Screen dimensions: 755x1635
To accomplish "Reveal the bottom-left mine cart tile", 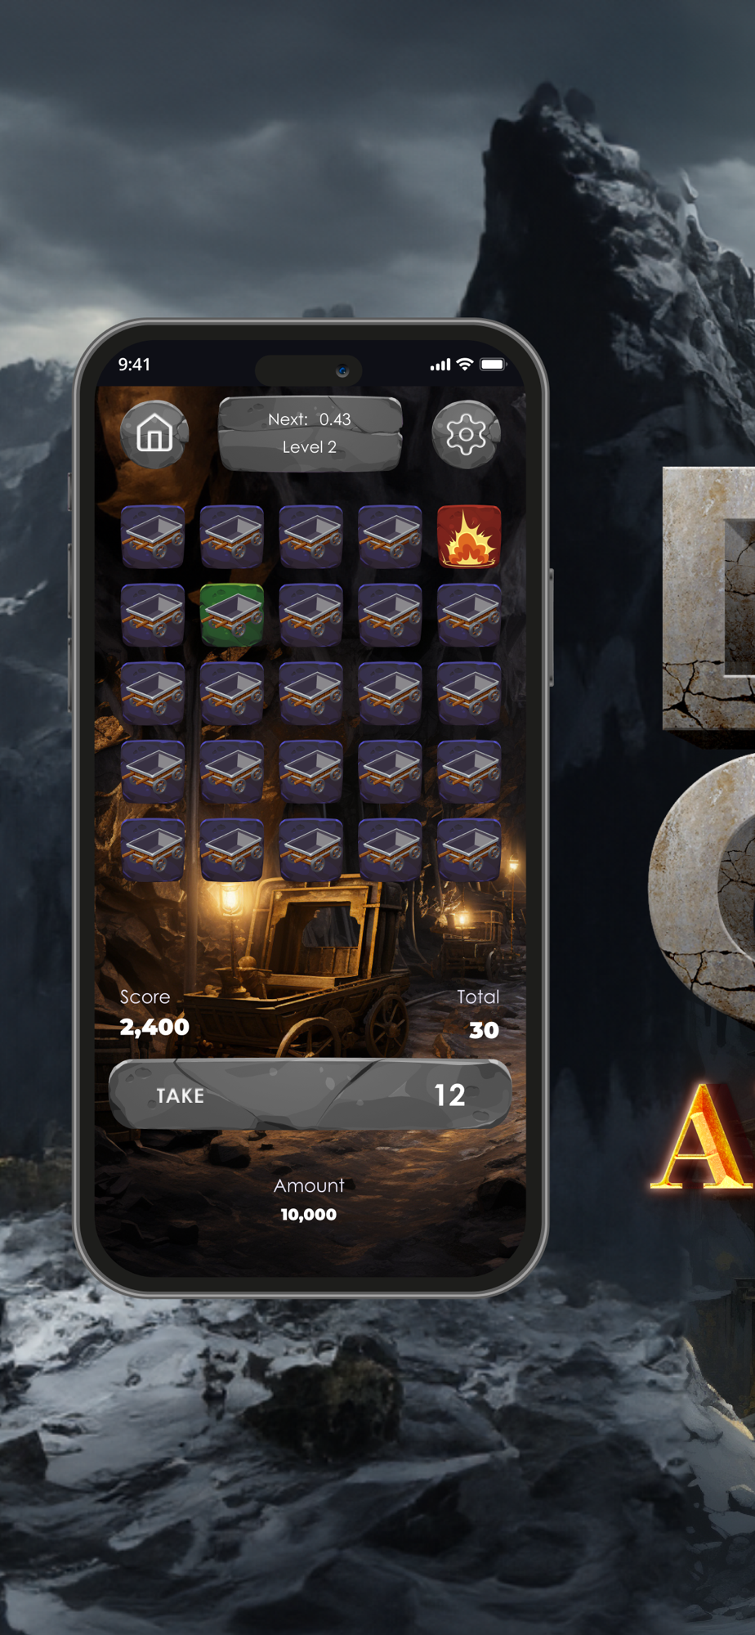I will click(x=153, y=850).
